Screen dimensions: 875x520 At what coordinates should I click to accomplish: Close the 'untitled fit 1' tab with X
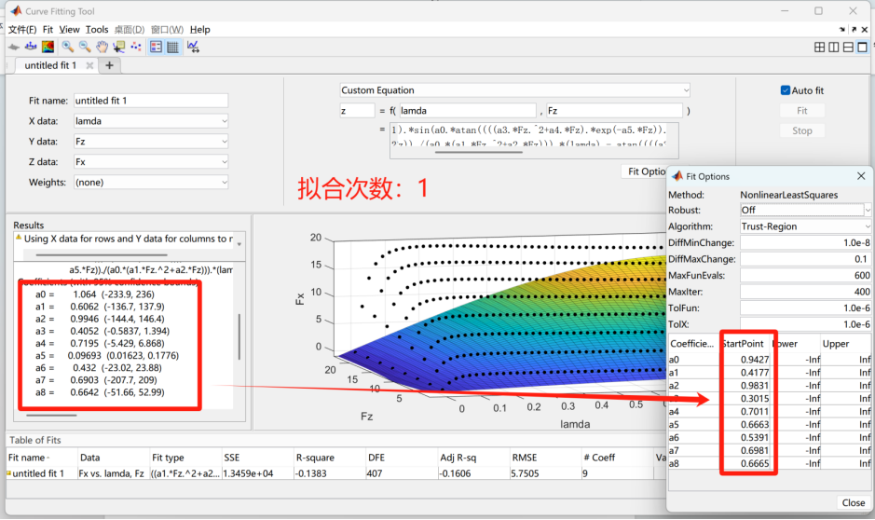coord(89,65)
